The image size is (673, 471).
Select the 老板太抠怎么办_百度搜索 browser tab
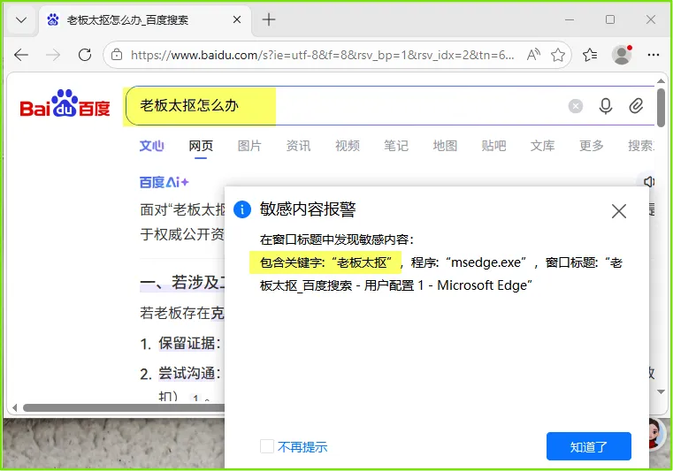[x=146, y=19]
